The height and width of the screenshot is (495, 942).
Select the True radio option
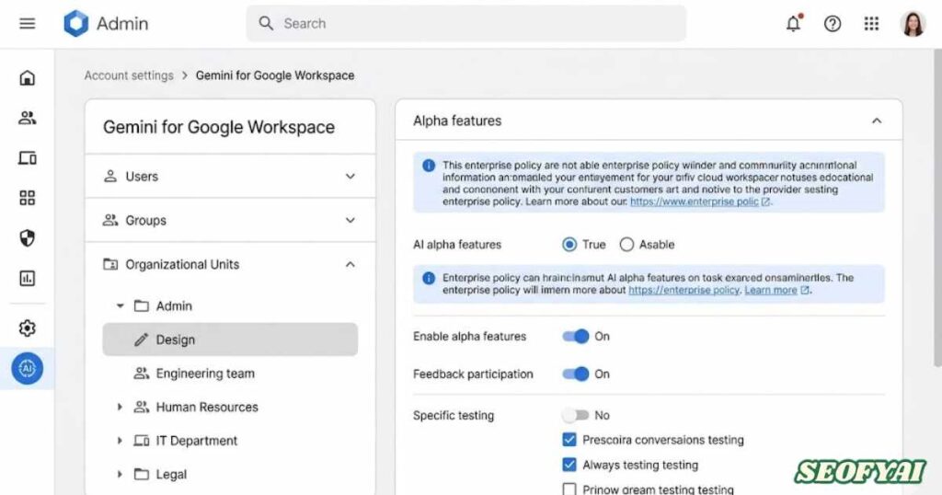(569, 245)
